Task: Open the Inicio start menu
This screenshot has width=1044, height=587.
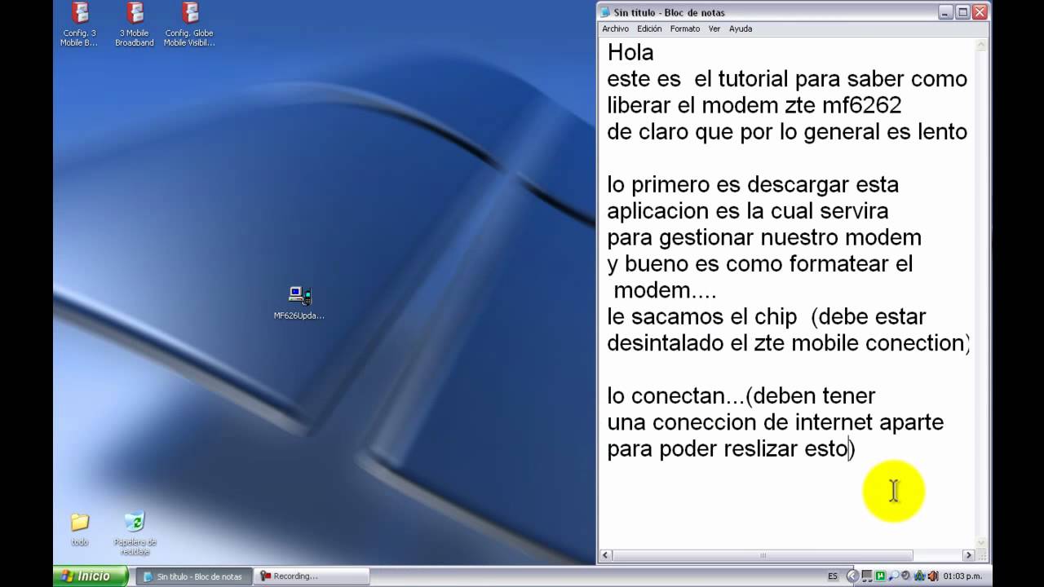Action: point(91,576)
